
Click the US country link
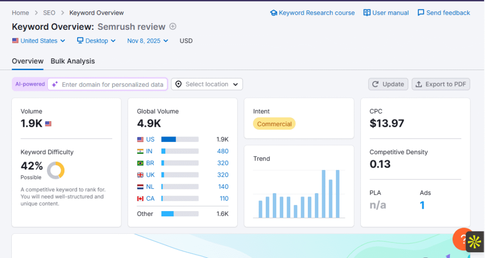point(150,139)
